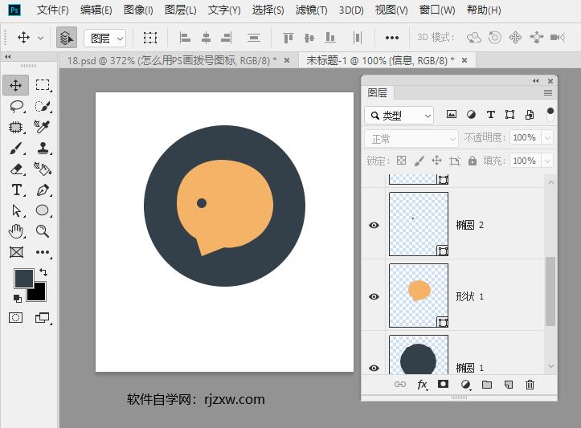Select the Zoom tool
Image resolution: width=581 pixels, height=428 pixels.
(43, 231)
